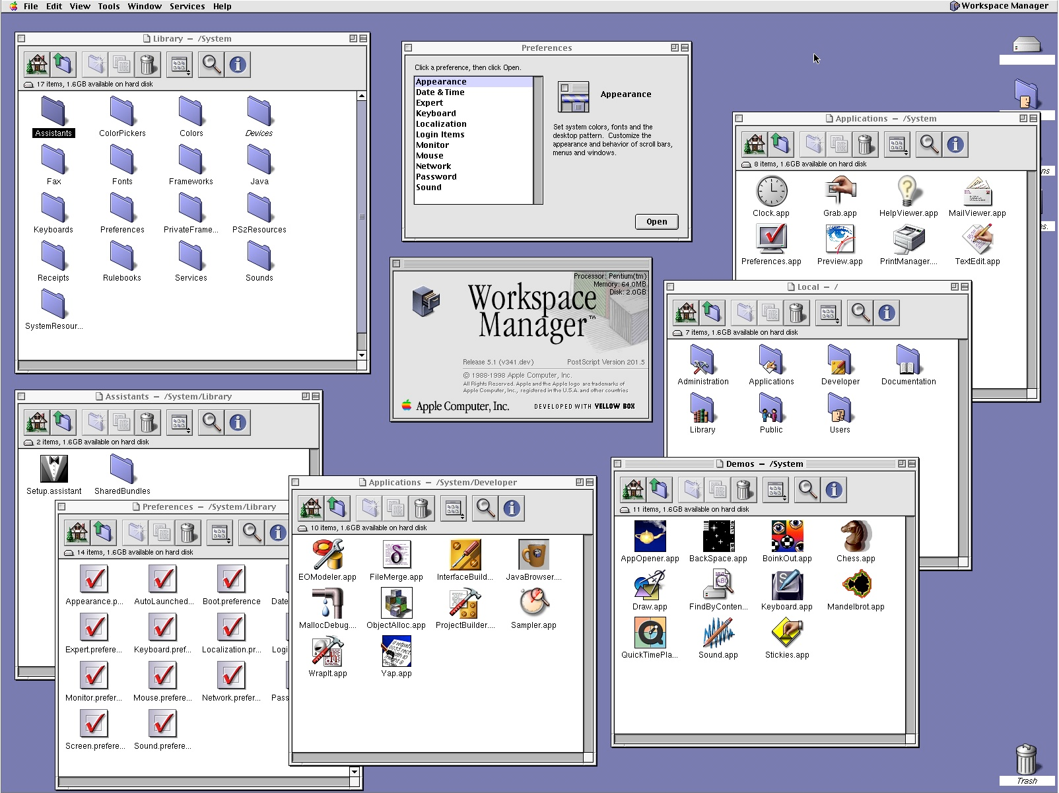Select the EOModeler.app icon
This screenshot has width=1059, height=793.
[x=327, y=555]
